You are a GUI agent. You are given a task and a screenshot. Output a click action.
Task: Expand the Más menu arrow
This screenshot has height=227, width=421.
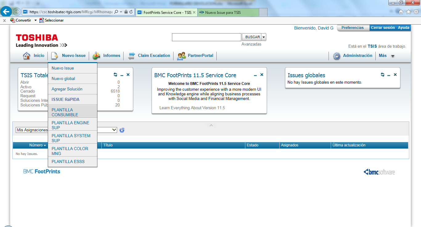[393, 56]
